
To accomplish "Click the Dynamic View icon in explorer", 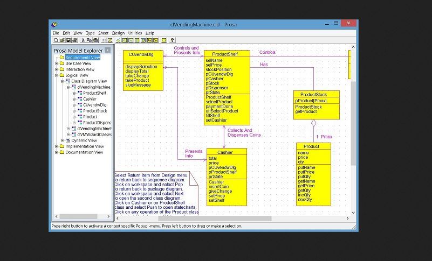I will [x=68, y=140].
